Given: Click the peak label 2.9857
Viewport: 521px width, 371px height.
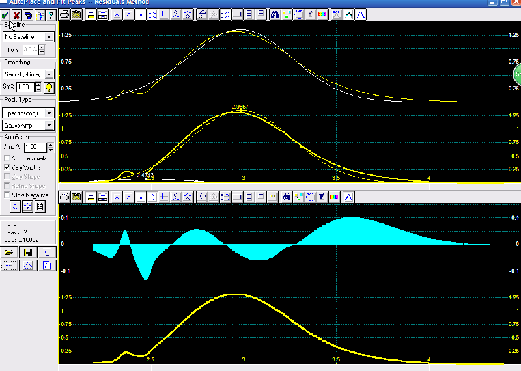Looking at the screenshot, I should [240, 107].
